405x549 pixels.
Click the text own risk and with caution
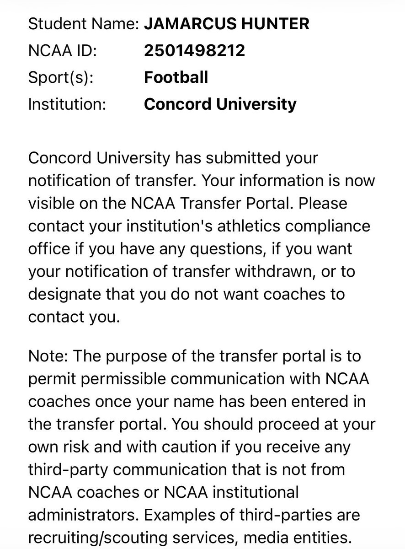(129, 447)
